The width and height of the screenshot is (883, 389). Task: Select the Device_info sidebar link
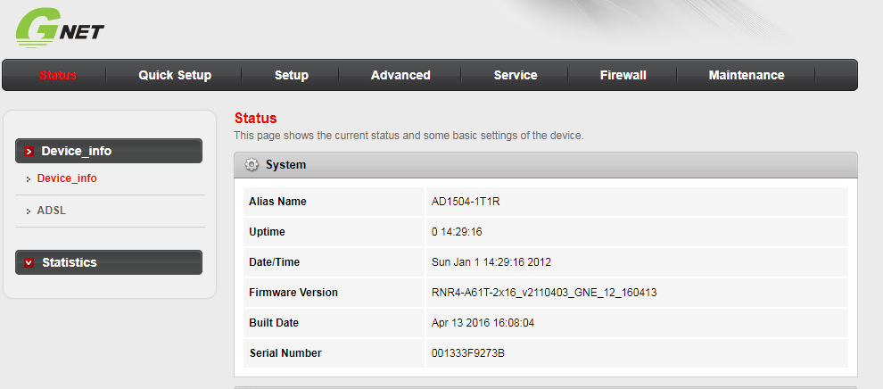coord(67,178)
